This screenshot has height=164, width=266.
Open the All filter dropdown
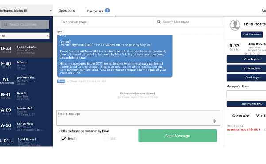coord(25,36)
